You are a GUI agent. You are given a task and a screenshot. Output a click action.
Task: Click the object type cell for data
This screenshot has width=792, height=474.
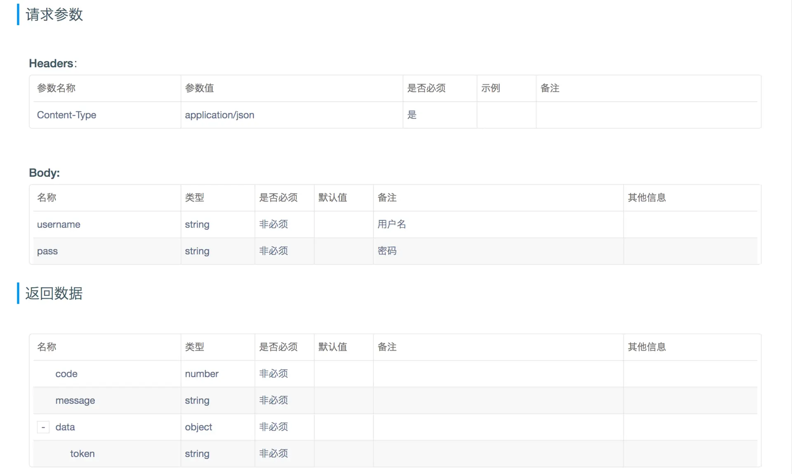(x=198, y=427)
